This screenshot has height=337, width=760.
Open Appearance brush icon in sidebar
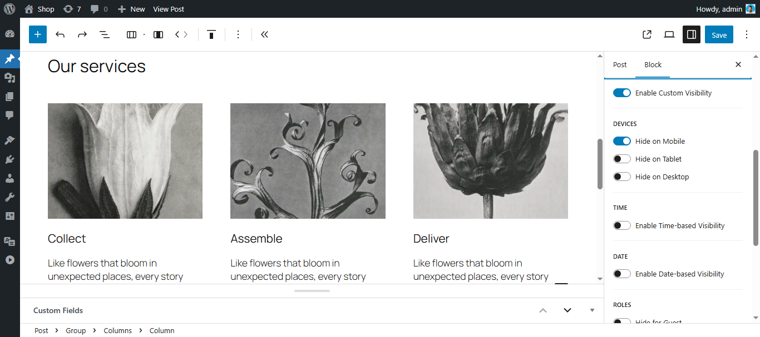pos(9,140)
